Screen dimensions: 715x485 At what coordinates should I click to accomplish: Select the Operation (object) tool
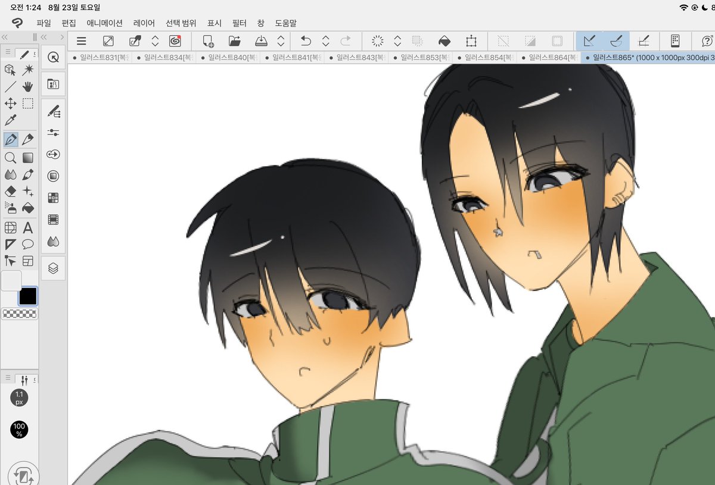click(10, 70)
